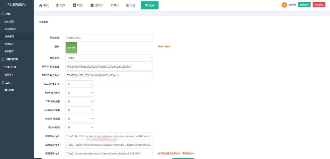Viewport: 330px width, 159px height.
Task: Click the orange admin avatar icon
Action: point(284,5)
